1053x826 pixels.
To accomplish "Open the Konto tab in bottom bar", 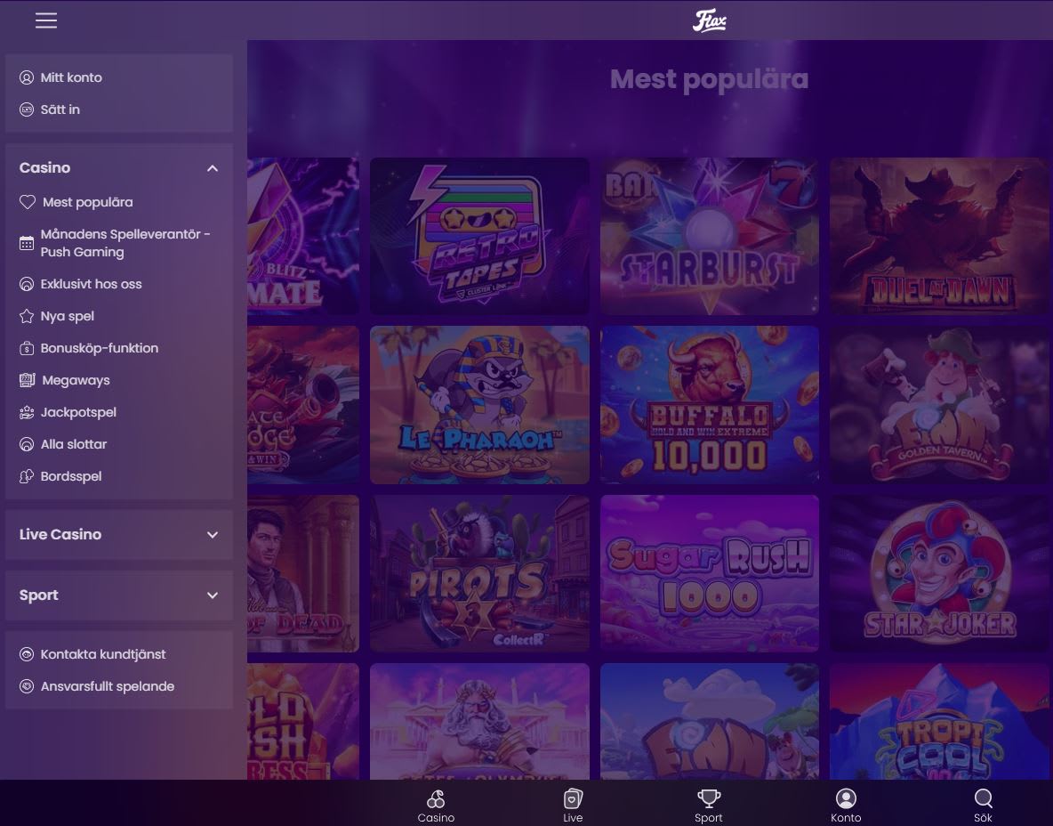I will tap(846, 806).
